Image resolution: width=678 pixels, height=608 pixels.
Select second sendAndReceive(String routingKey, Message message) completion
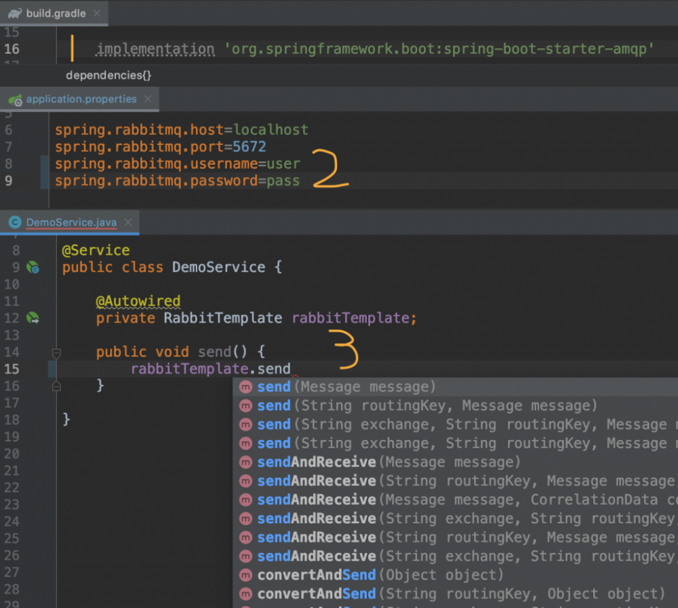click(456, 537)
